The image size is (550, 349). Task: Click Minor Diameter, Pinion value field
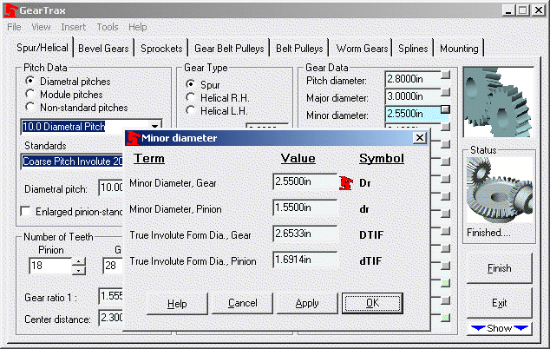click(x=304, y=207)
